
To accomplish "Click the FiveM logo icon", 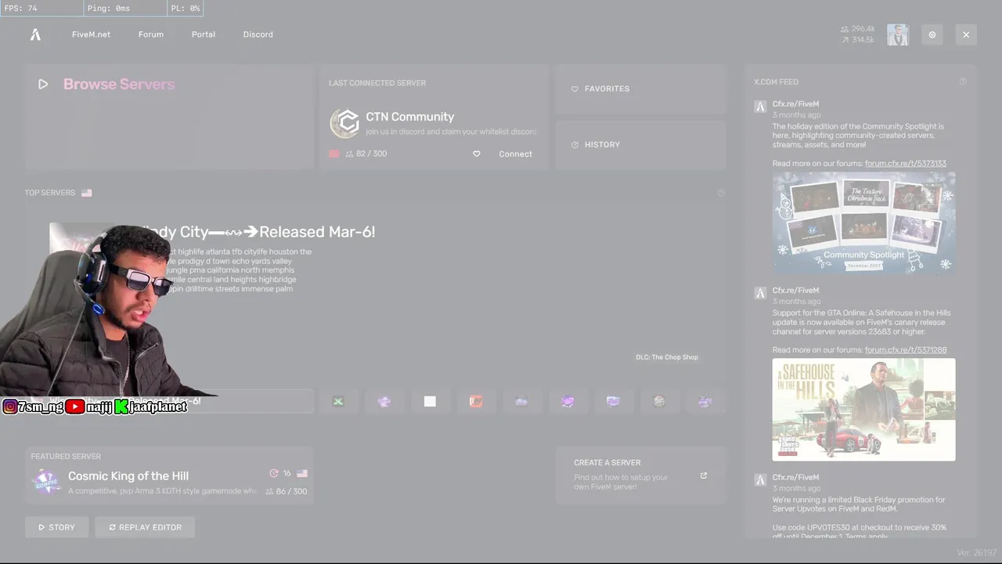I will (35, 34).
